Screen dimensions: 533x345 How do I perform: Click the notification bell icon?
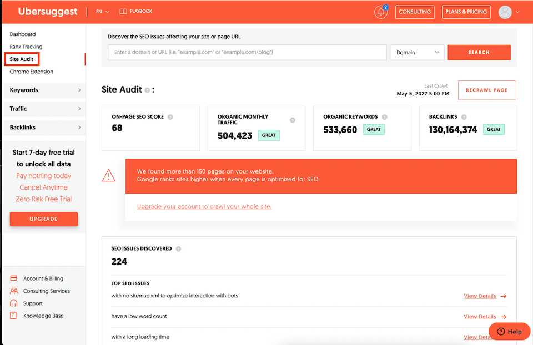click(x=381, y=12)
